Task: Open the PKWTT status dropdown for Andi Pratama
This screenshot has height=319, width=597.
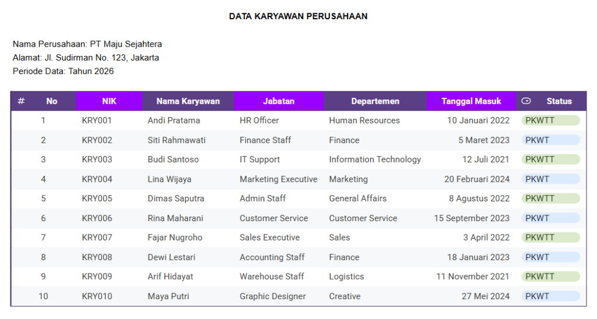Action: pyautogui.click(x=550, y=120)
